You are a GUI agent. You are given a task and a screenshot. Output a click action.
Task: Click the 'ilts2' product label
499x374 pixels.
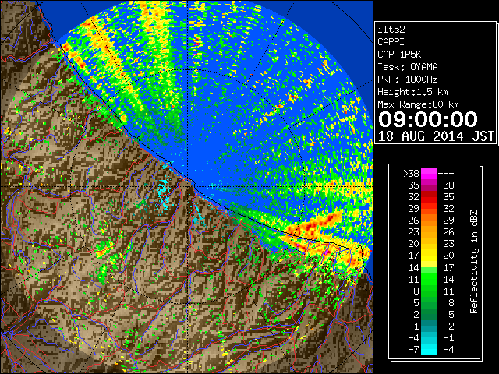click(391, 30)
